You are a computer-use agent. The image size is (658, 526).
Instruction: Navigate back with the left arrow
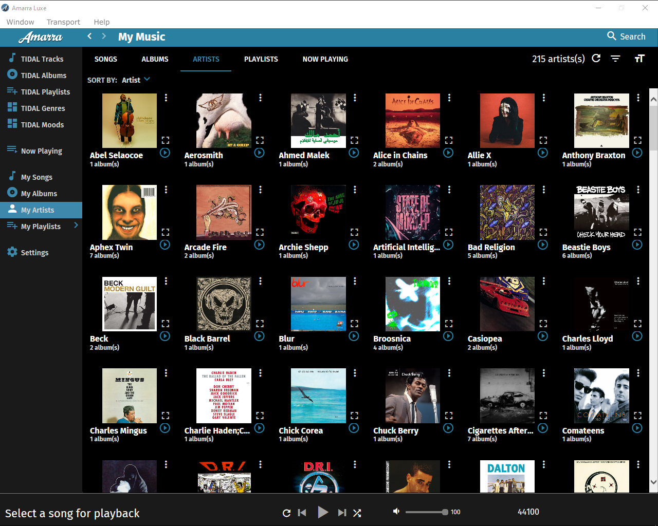coord(89,36)
